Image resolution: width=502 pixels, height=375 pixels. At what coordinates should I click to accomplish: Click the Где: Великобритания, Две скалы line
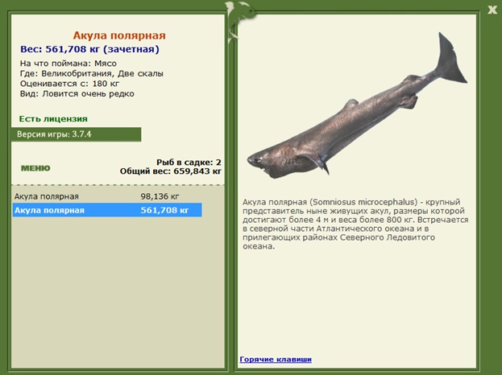(x=90, y=73)
